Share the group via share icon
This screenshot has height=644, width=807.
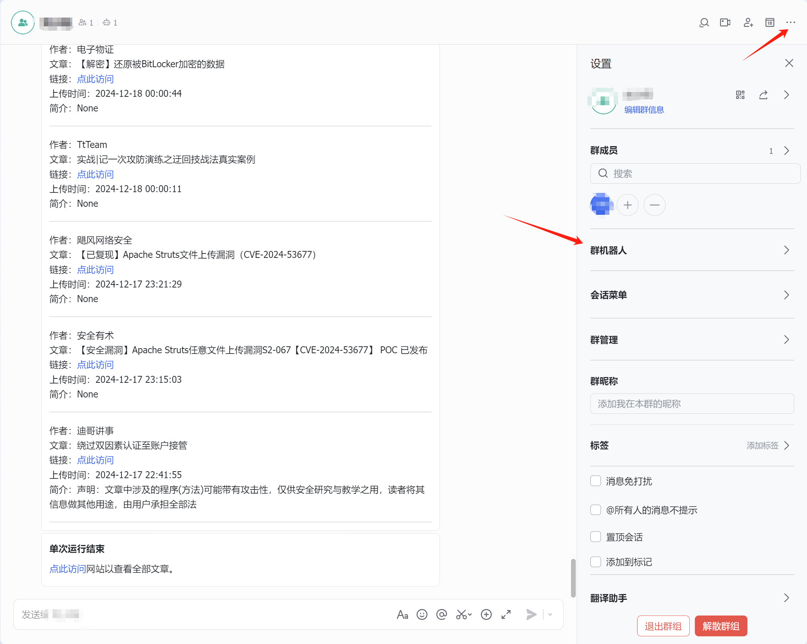(x=763, y=95)
